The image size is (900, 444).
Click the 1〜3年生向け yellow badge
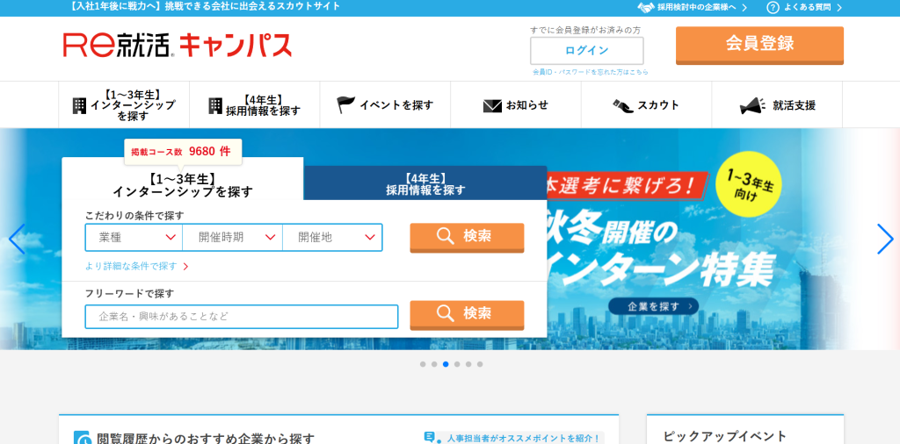click(x=749, y=184)
